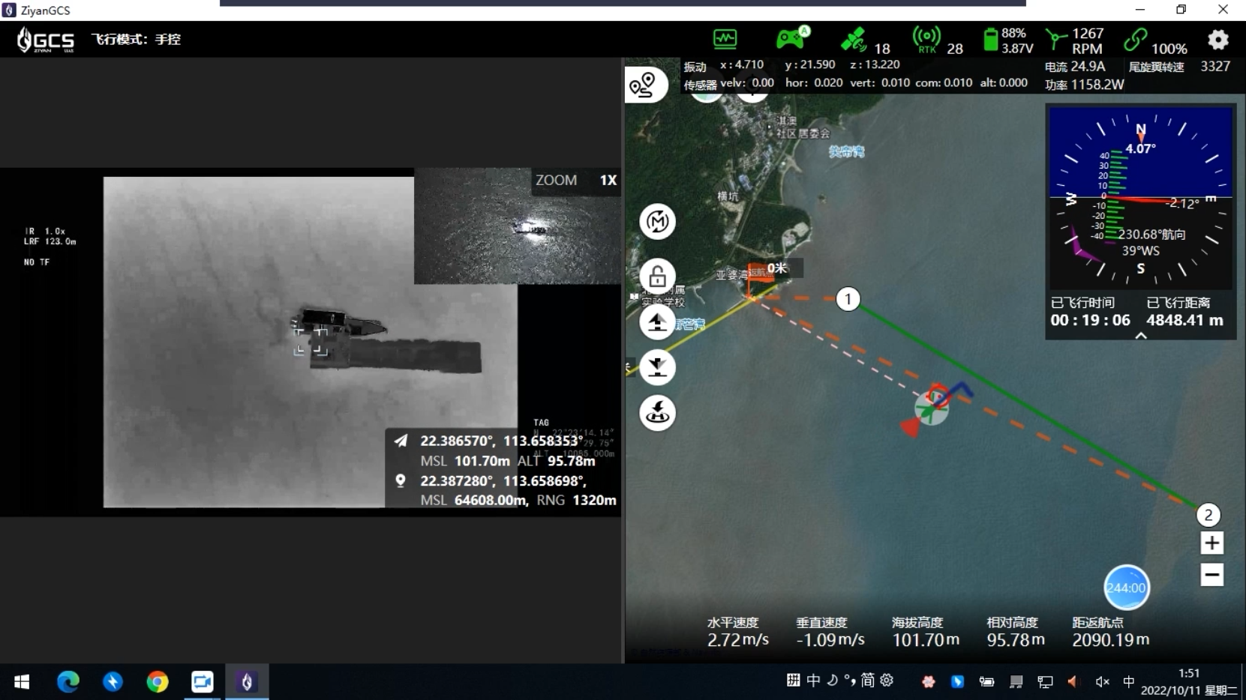Click the landing aircraft button
The image size is (1246, 700).
[x=657, y=367]
